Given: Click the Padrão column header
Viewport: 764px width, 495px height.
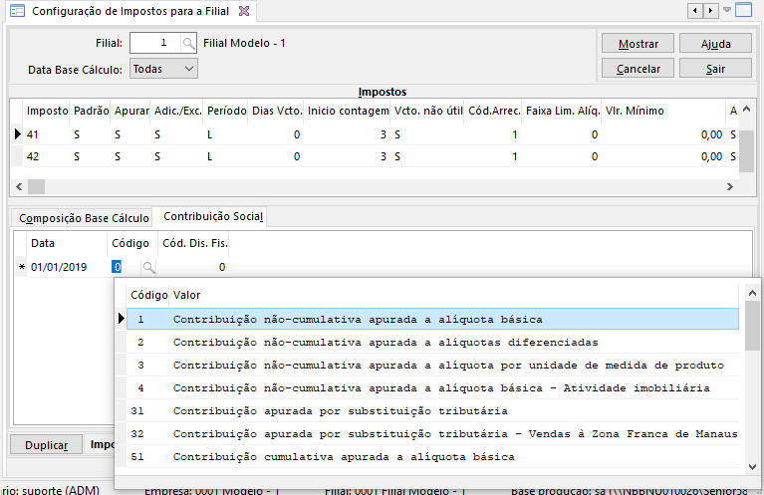Looking at the screenshot, I should (91, 111).
